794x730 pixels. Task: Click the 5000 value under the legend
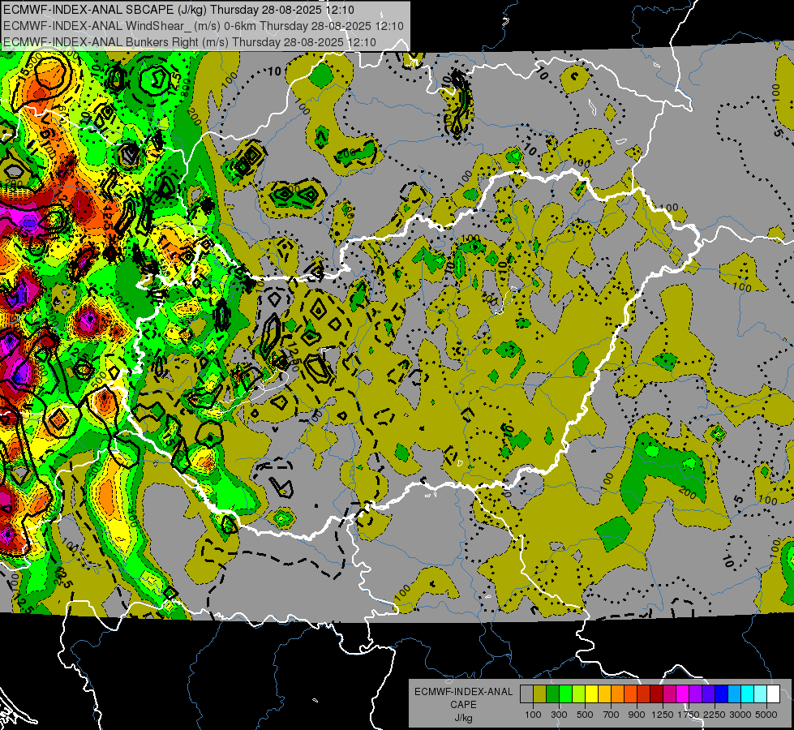coord(766,715)
